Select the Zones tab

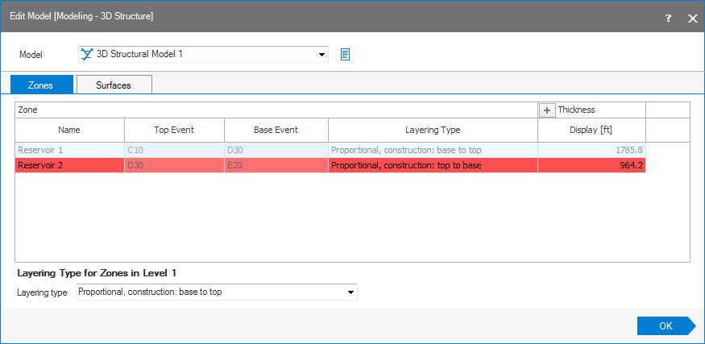pos(40,85)
